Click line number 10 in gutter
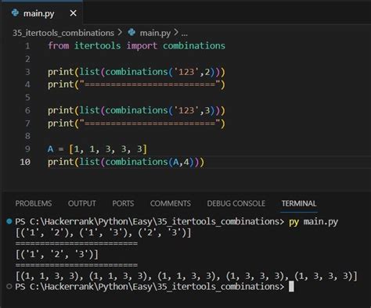 click(x=25, y=162)
